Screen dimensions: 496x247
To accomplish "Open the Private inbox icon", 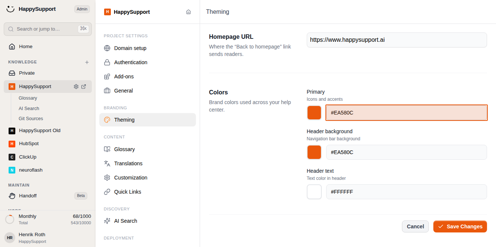I will [12, 73].
